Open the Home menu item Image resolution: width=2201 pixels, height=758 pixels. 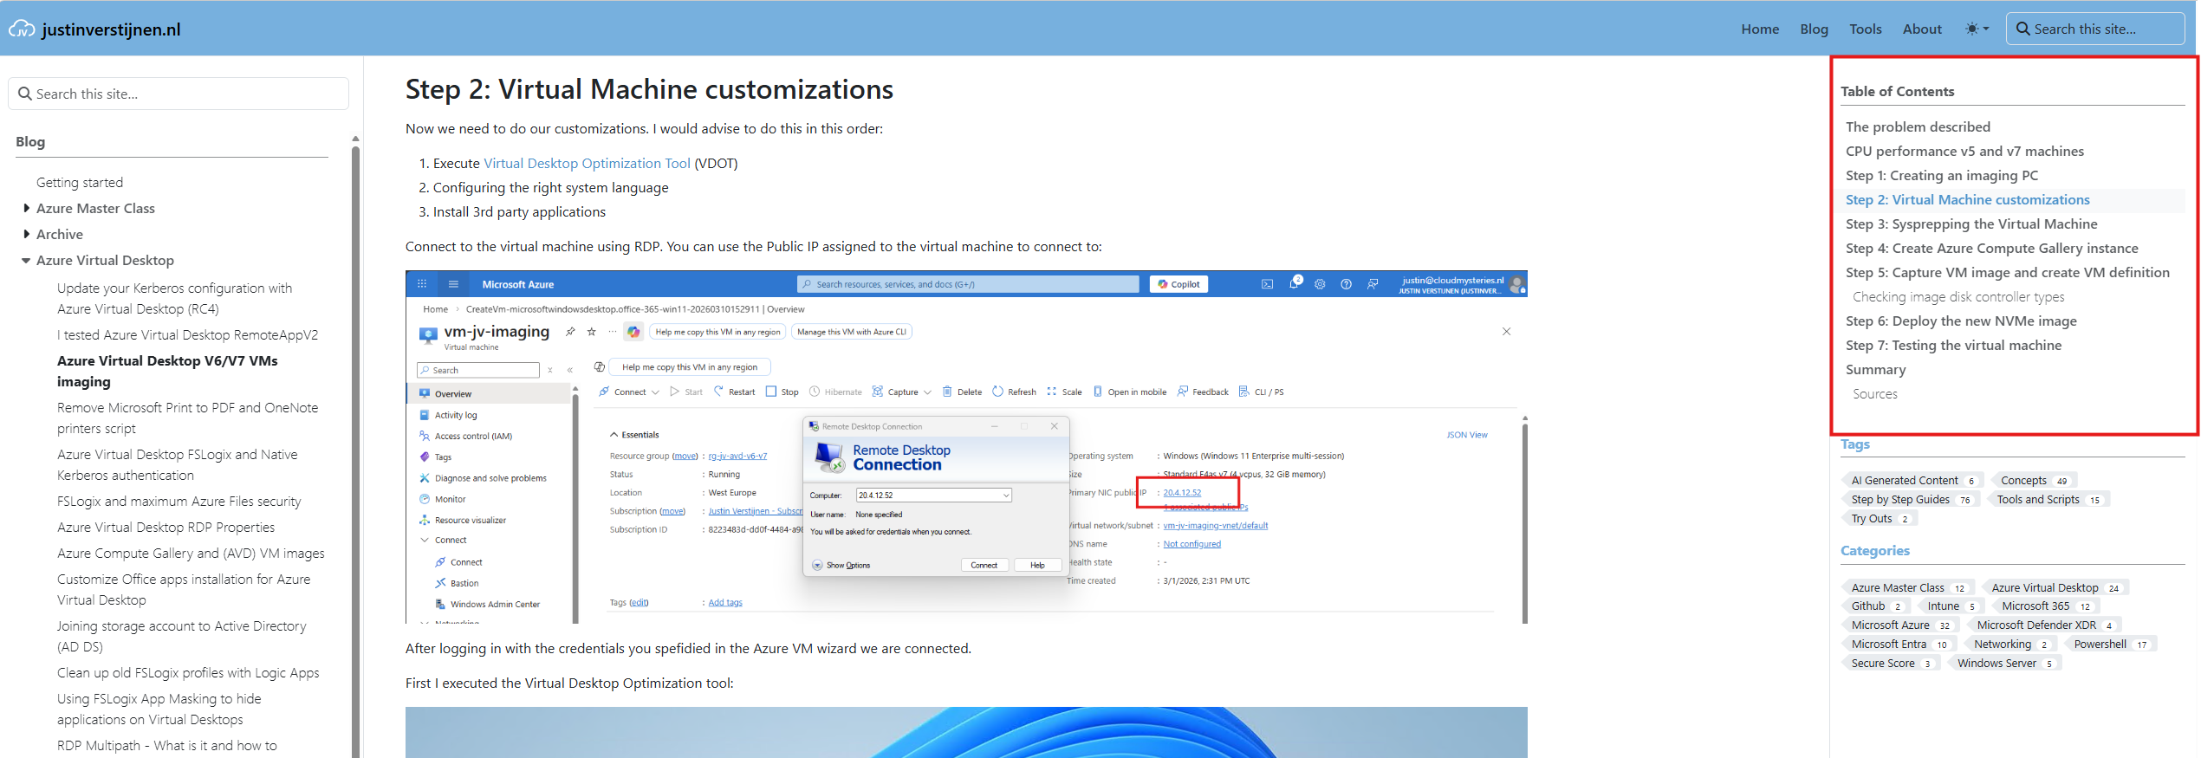(1759, 29)
